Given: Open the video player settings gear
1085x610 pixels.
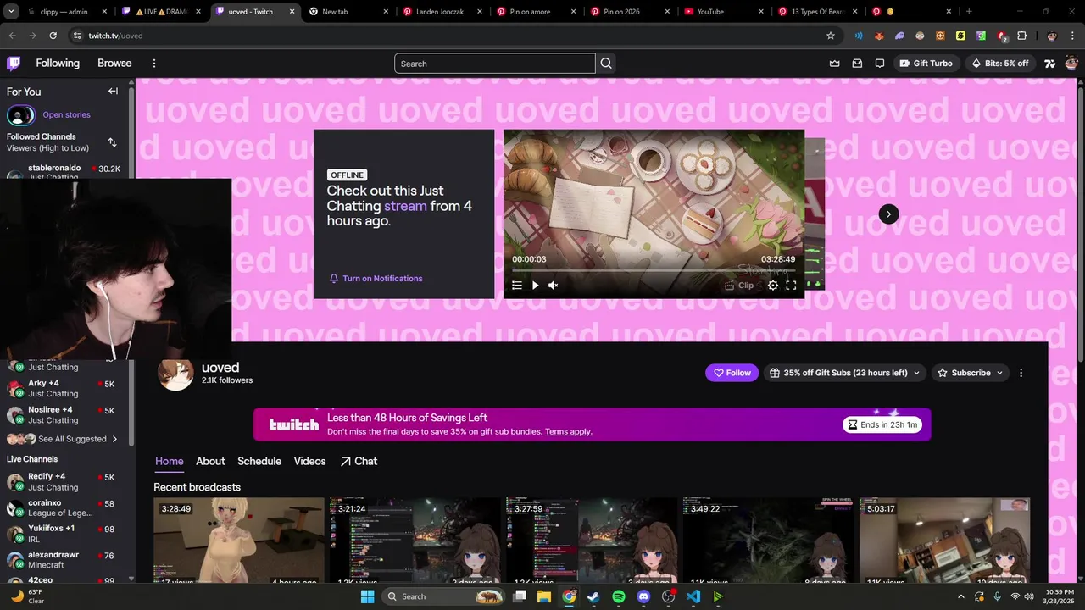Looking at the screenshot, I should coord(773,286).
